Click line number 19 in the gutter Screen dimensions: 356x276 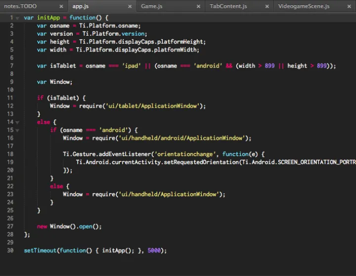coord(10,162)
